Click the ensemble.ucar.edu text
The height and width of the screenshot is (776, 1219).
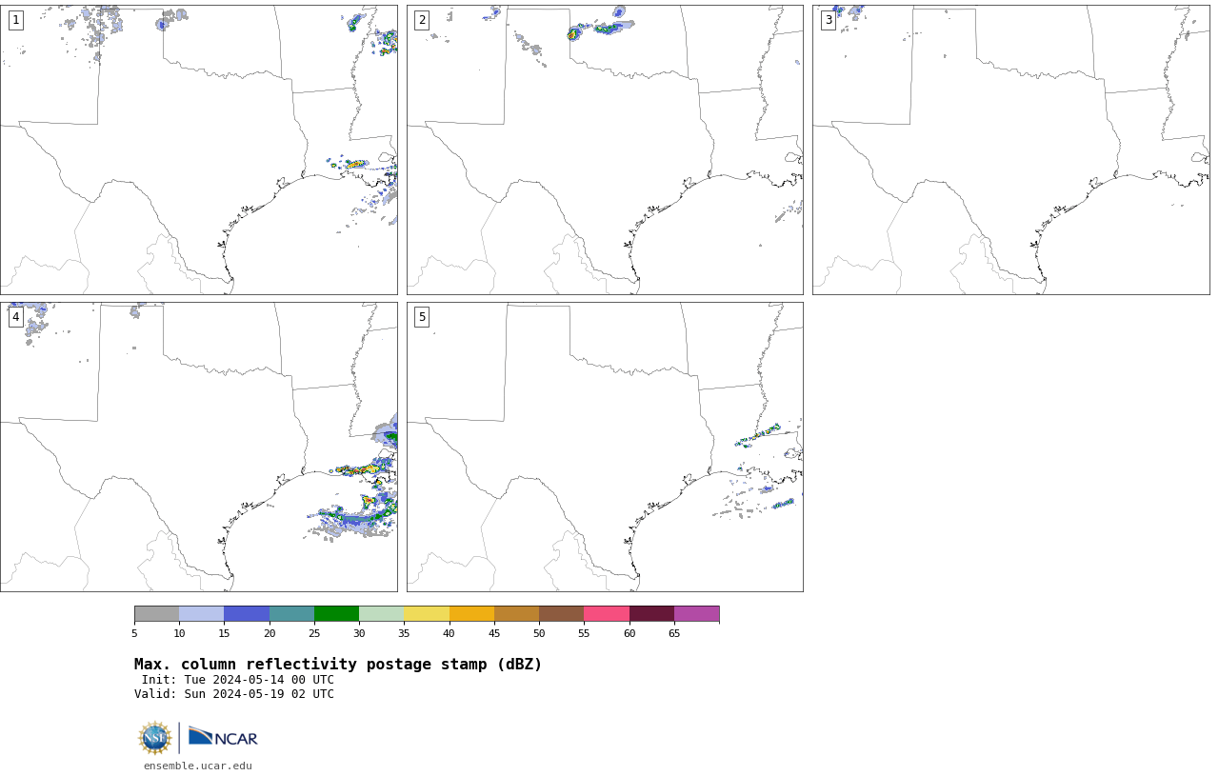(198, 766)
